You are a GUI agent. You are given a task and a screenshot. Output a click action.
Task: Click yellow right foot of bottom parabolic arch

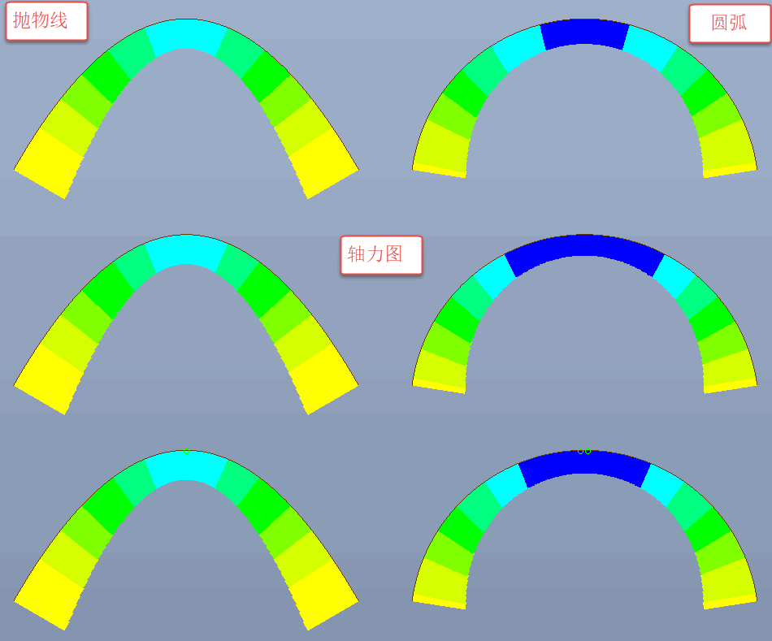(x=323, y=596)
